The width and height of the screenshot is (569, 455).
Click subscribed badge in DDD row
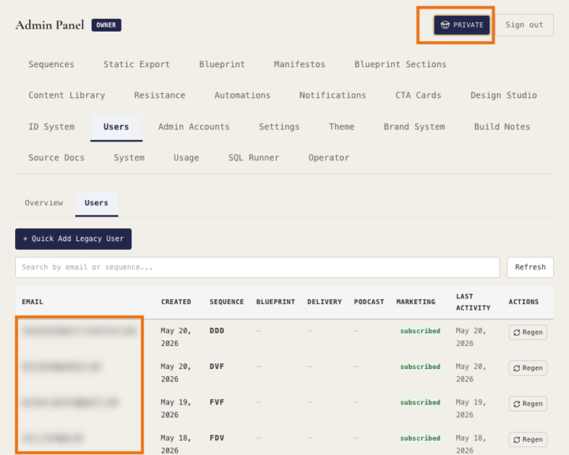(420, 331)
